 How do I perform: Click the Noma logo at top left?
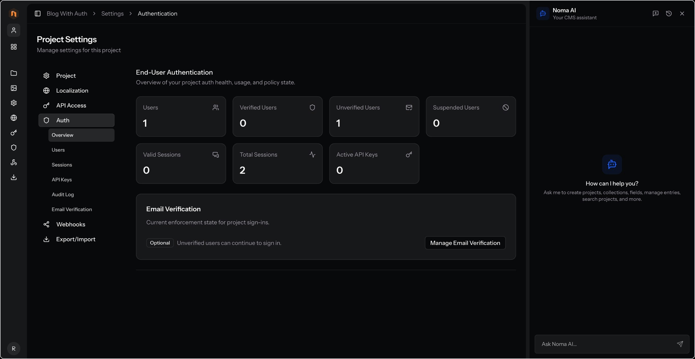click(x=13, y=13)
